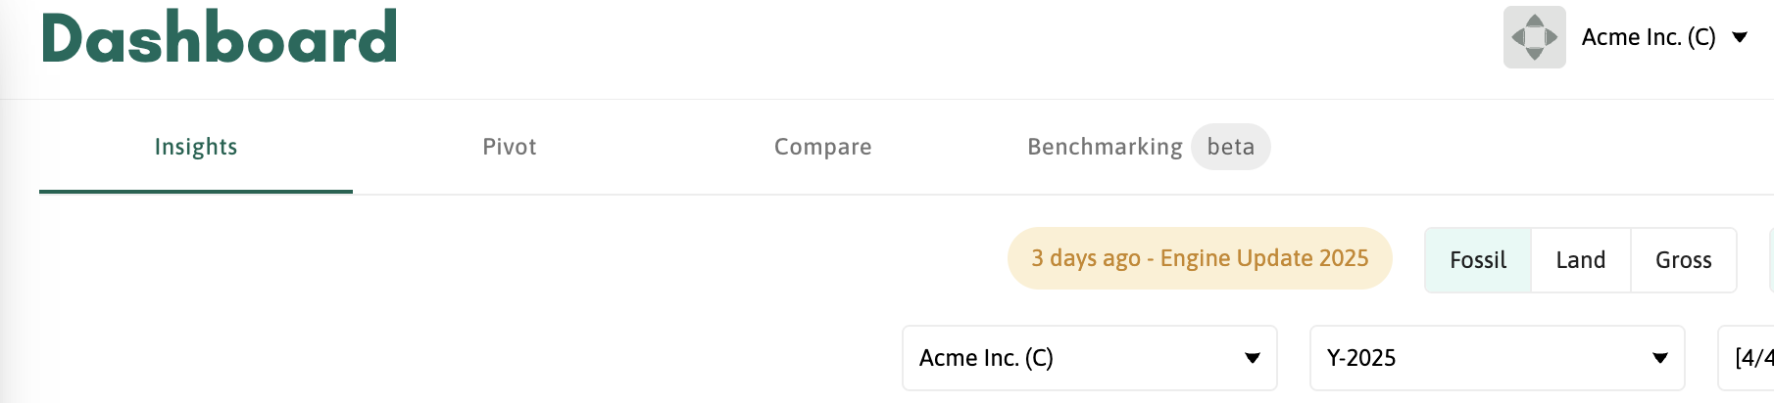The height and width of the screenshot is (403, 1774).
Task: Click the Acme Inc. company logo icon
Action: [x=1534, y=37]
